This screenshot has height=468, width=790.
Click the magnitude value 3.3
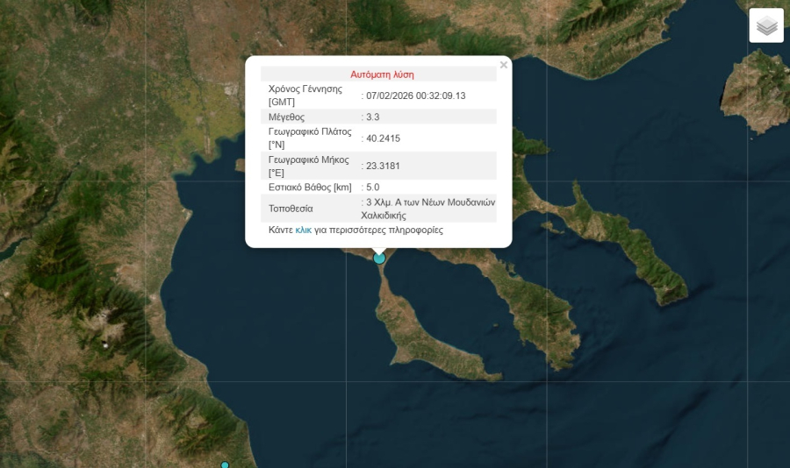point(373,117)
